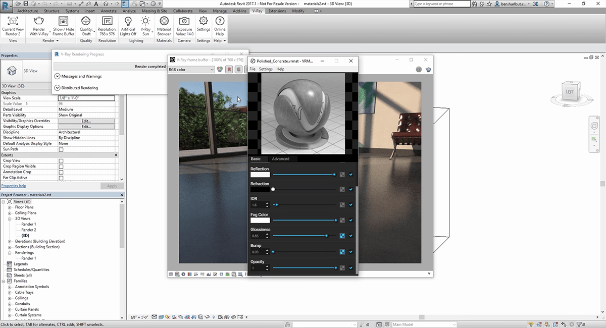Open the RGB color channel dropdown

191,70
